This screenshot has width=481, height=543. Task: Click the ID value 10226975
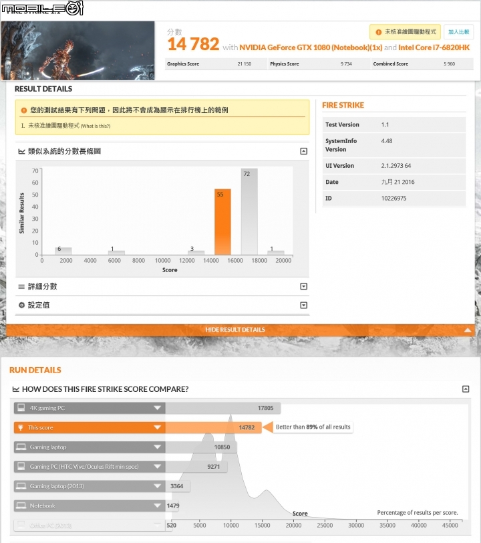[x=393, y=199]
